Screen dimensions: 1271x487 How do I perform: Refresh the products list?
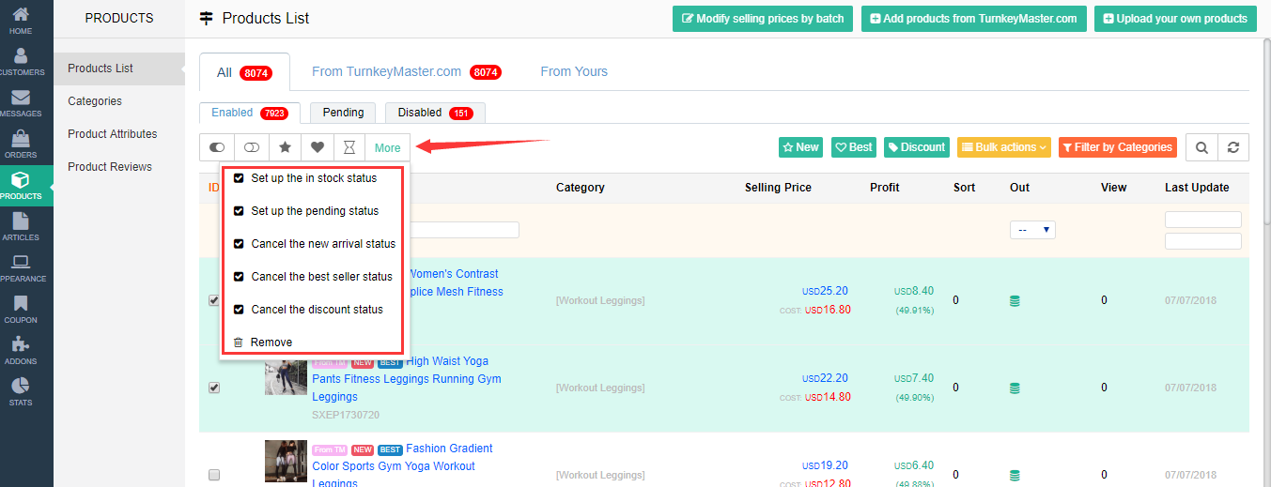(x=1232, y=147)
